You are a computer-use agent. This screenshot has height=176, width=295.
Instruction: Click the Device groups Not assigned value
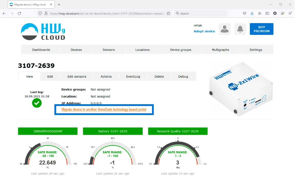(100, 89)
